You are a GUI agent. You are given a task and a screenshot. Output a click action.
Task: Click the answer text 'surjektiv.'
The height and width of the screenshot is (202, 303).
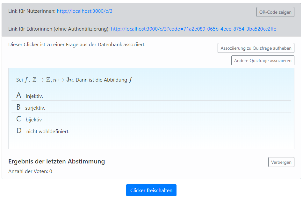click(x=35, y=108)
